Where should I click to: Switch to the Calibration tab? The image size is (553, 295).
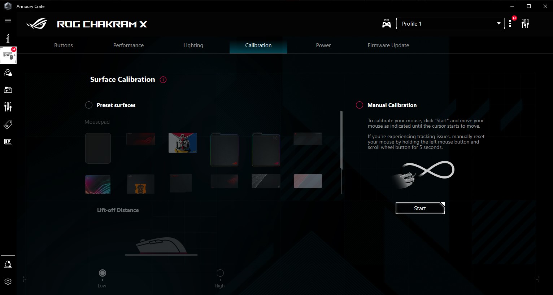coord(258,45)
